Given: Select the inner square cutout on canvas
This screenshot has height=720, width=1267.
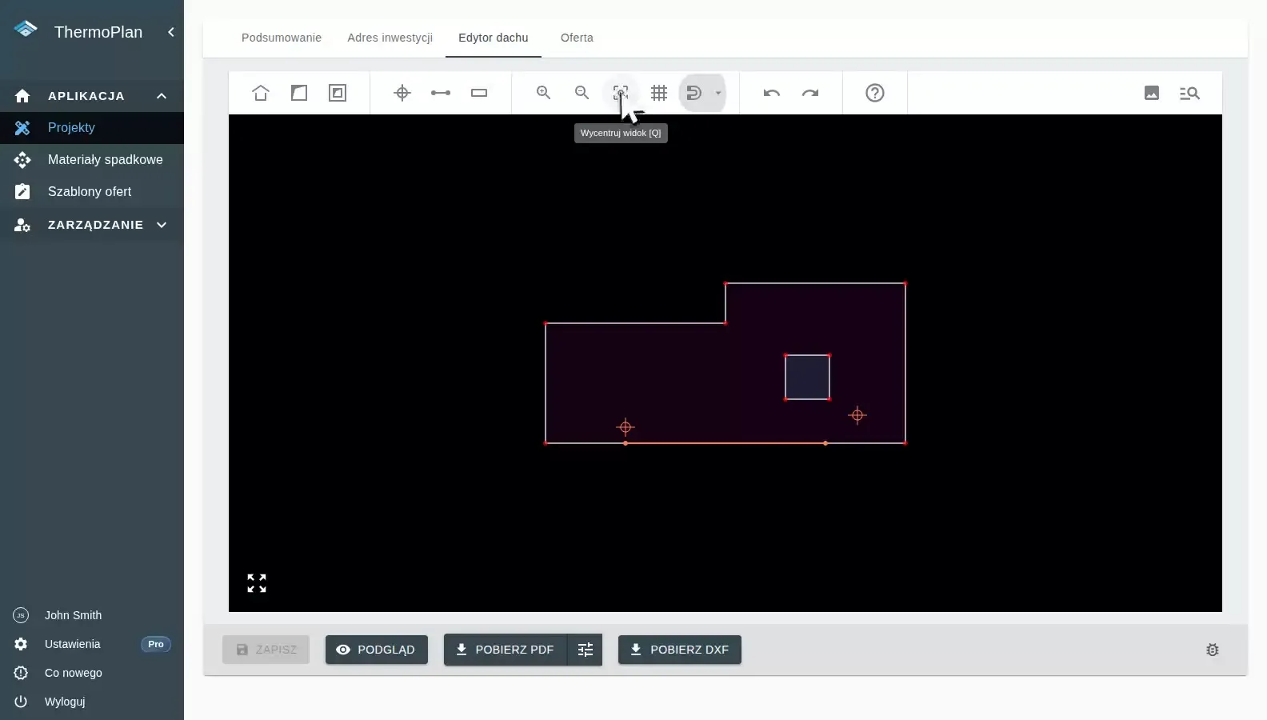Looking at the screenshot, I should pyautogui.click(x=807, y=377).
